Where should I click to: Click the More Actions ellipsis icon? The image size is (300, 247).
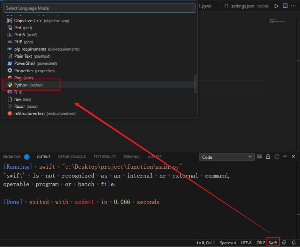pyautogui.click(x=293, y=6)
